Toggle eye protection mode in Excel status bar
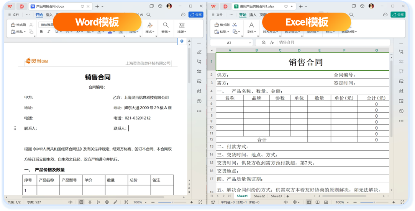Viewport: 415px width, 211px height. (285, 202)
